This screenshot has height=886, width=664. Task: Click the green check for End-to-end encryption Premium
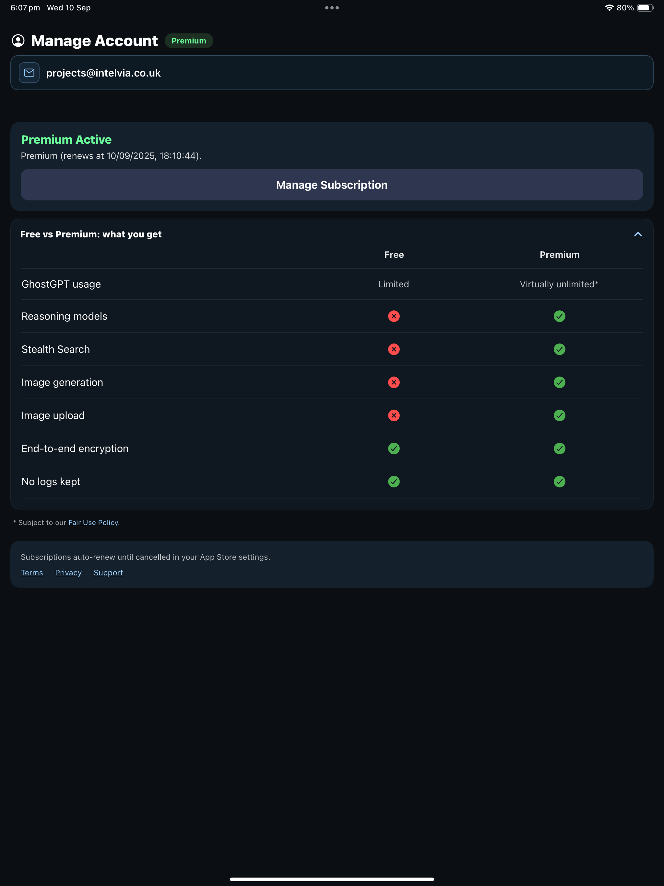click(x=560, y=448)
